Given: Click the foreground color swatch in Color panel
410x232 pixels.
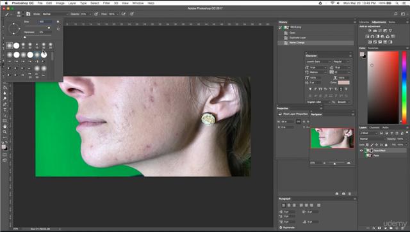Looking at the screenshot, I should [x=362, y=54].
